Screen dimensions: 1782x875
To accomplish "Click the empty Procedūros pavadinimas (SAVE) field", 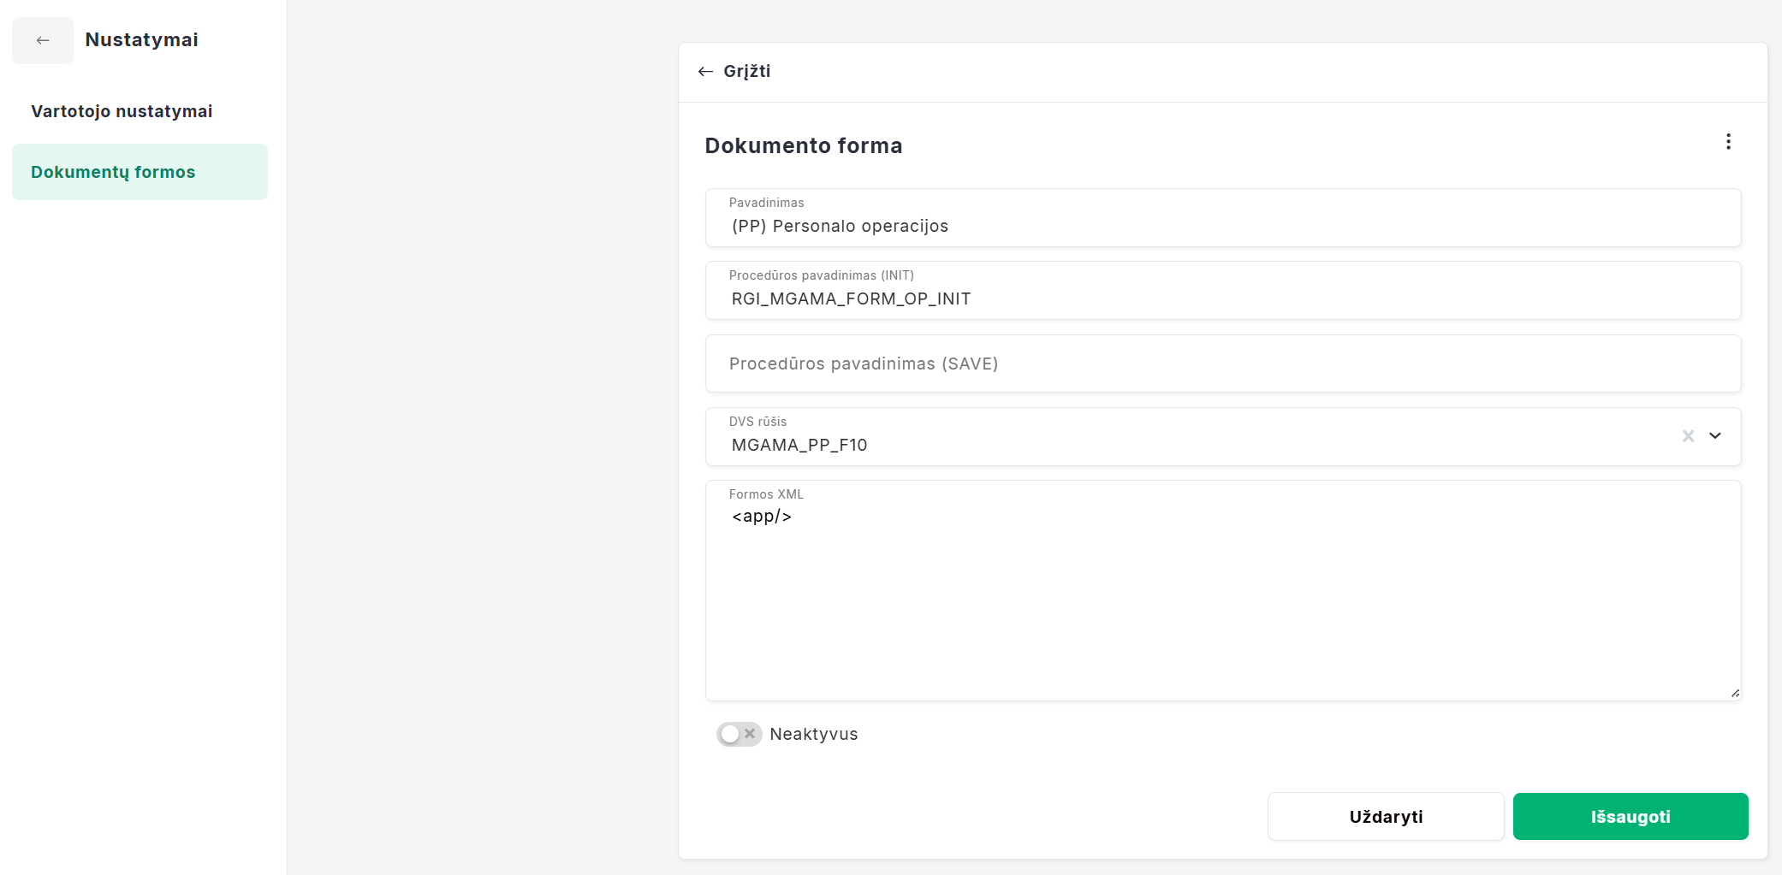I will point(1222,364).
